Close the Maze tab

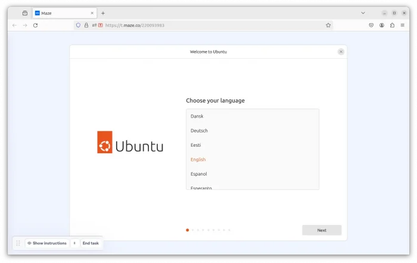tap(92, 13)
